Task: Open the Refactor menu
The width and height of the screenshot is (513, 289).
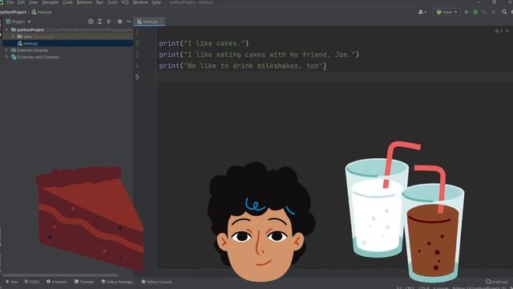Action: [x=84, y=2]
